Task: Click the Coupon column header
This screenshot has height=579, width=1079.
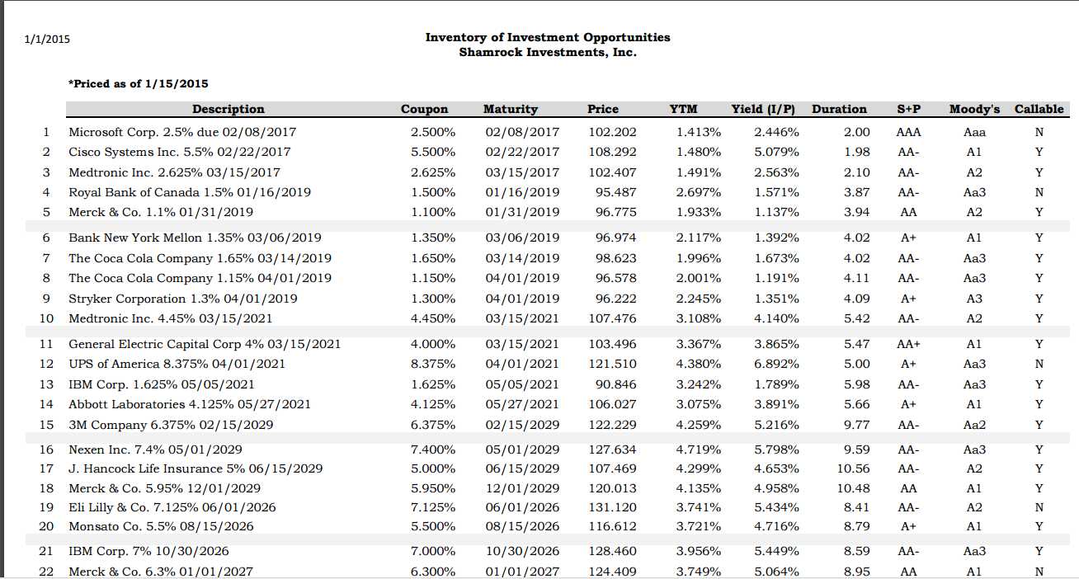Action: (x=424, y=109)
